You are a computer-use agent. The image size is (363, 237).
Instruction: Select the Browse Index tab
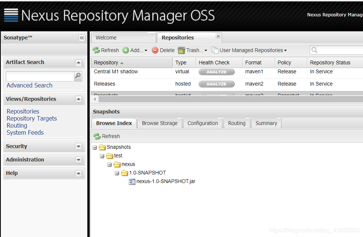click(114, 123)
